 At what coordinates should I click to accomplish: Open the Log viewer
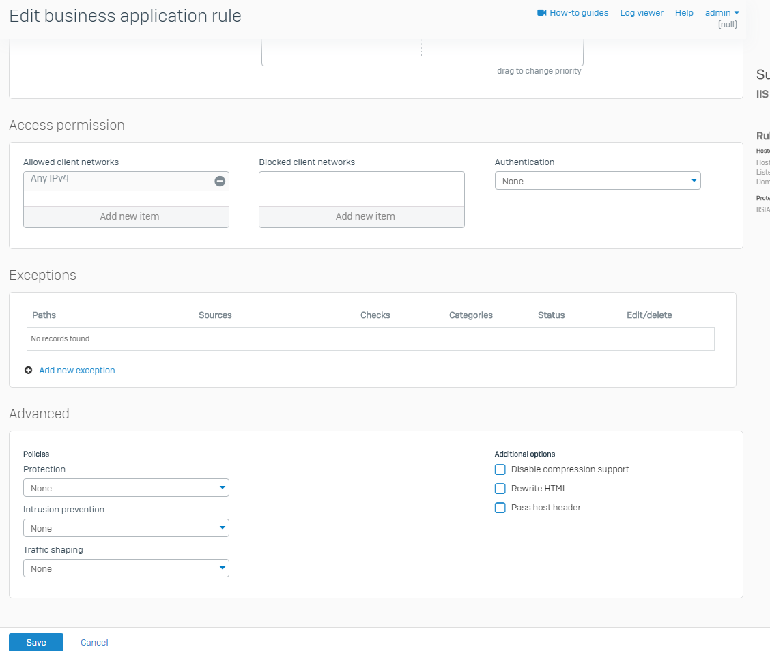point(642,13)
